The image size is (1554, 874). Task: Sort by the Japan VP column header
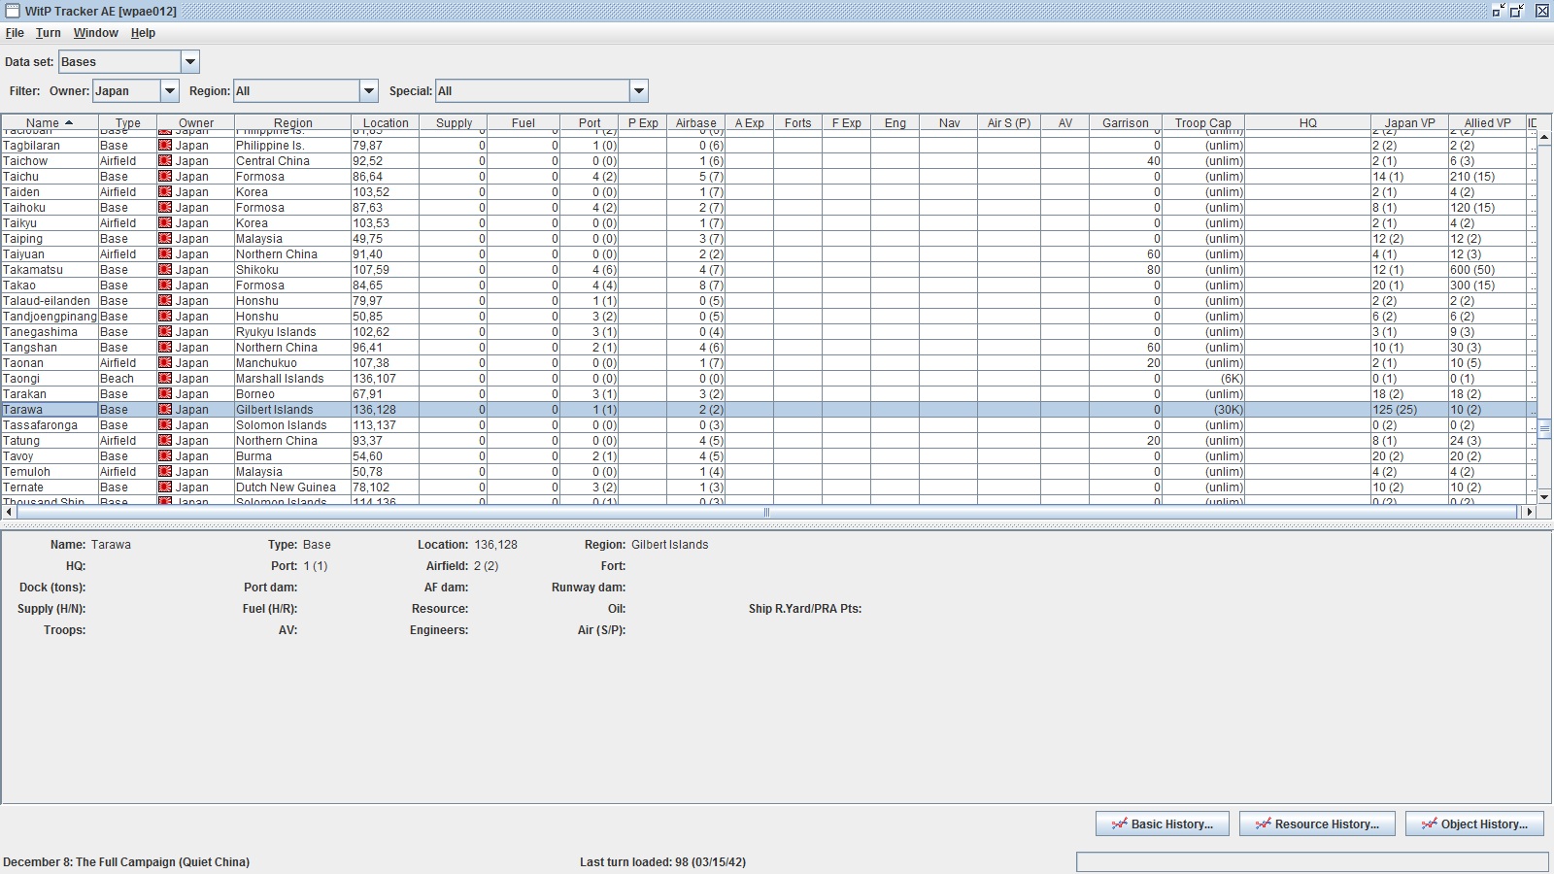pyautogui.click(x=1409, y=122)
